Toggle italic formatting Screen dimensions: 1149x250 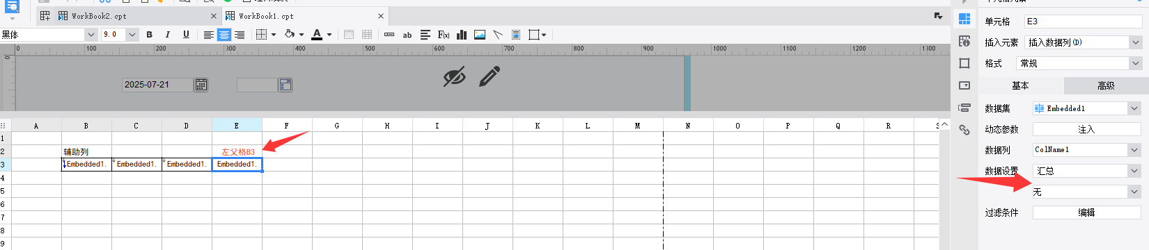tap(167, 35)
